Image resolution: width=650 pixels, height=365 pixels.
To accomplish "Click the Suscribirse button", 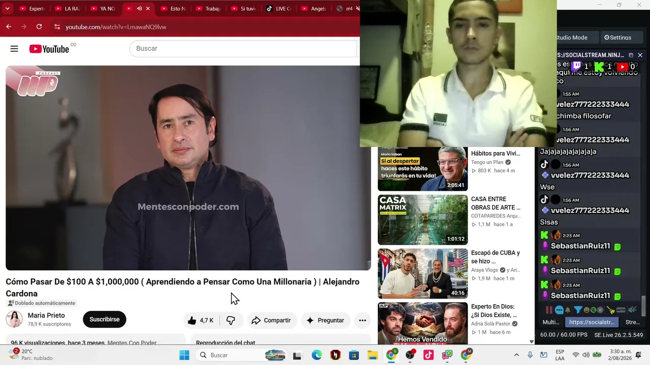I will (x=105, y=319).
